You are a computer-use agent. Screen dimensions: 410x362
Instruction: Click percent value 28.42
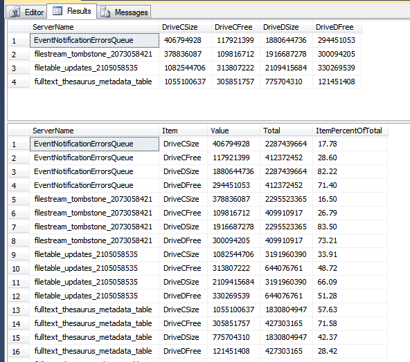pos(350,352)
